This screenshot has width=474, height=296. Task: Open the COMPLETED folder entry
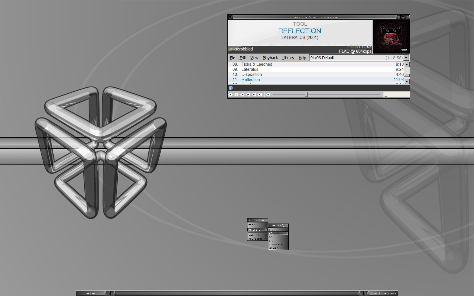(278, 244)
